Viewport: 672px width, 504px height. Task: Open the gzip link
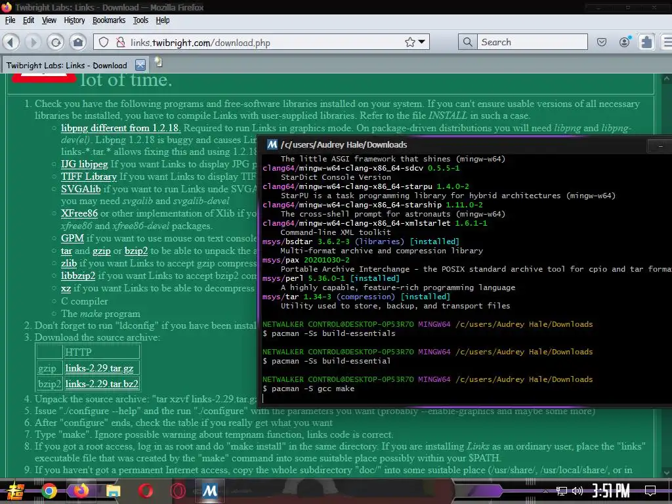coord(102,251)
